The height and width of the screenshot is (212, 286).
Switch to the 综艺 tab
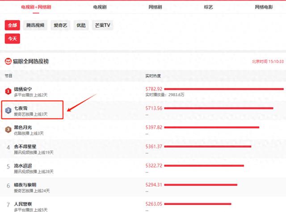(208, 7)
